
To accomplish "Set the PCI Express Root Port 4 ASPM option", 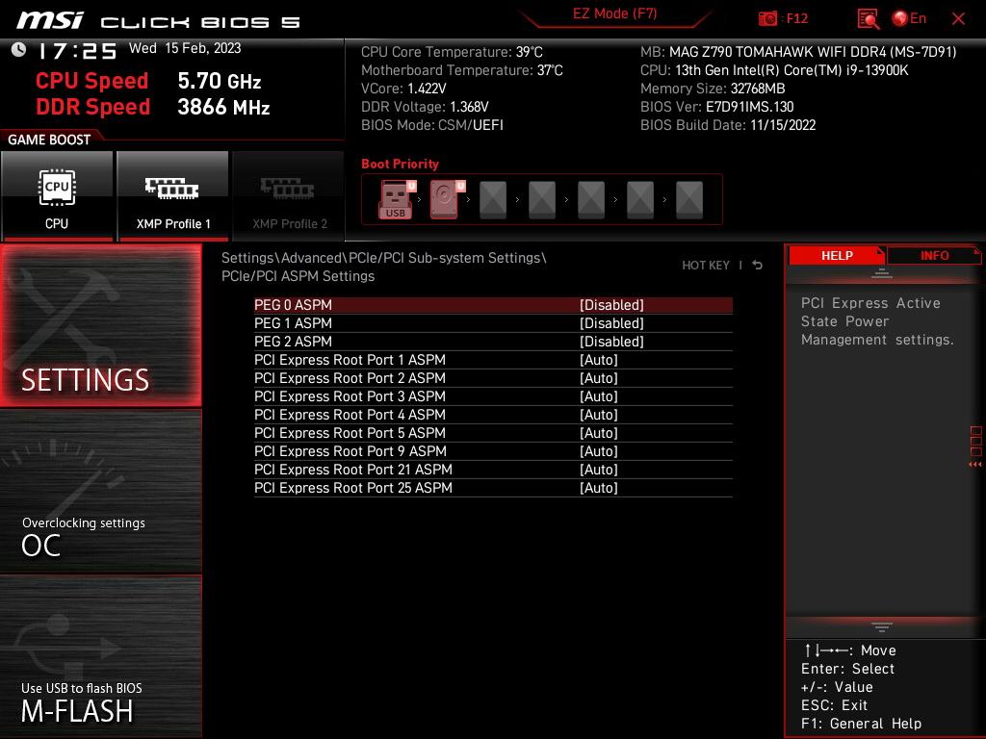I will pos(493,414).
